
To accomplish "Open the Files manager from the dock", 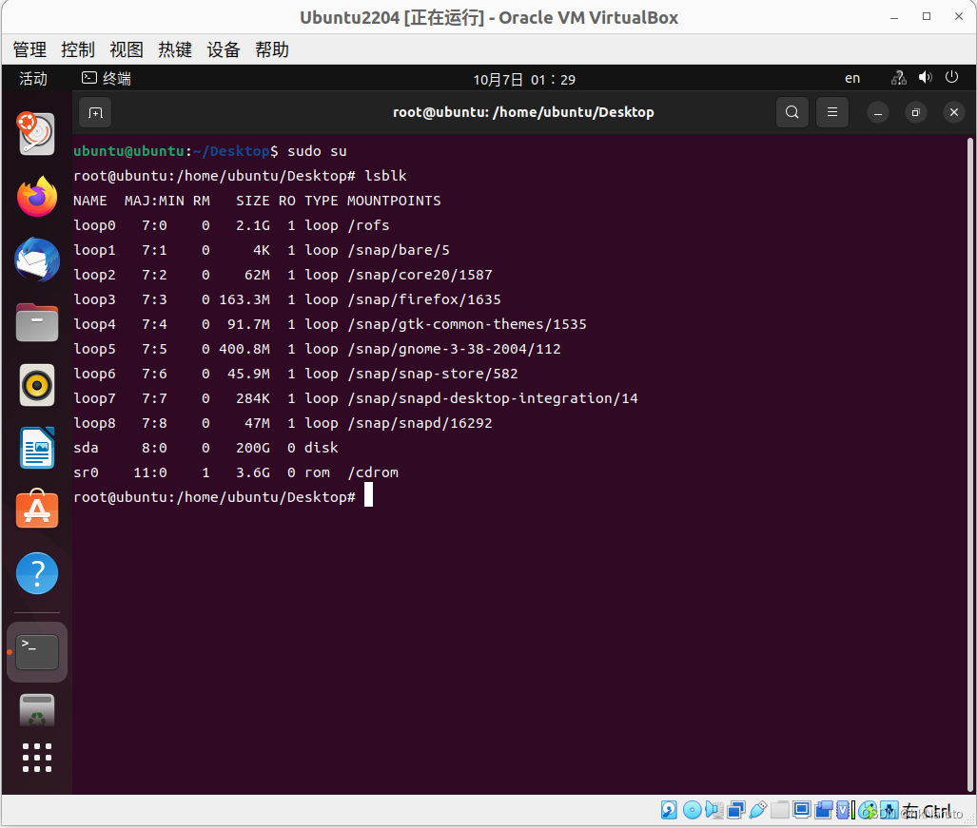I will coord(37,322).
